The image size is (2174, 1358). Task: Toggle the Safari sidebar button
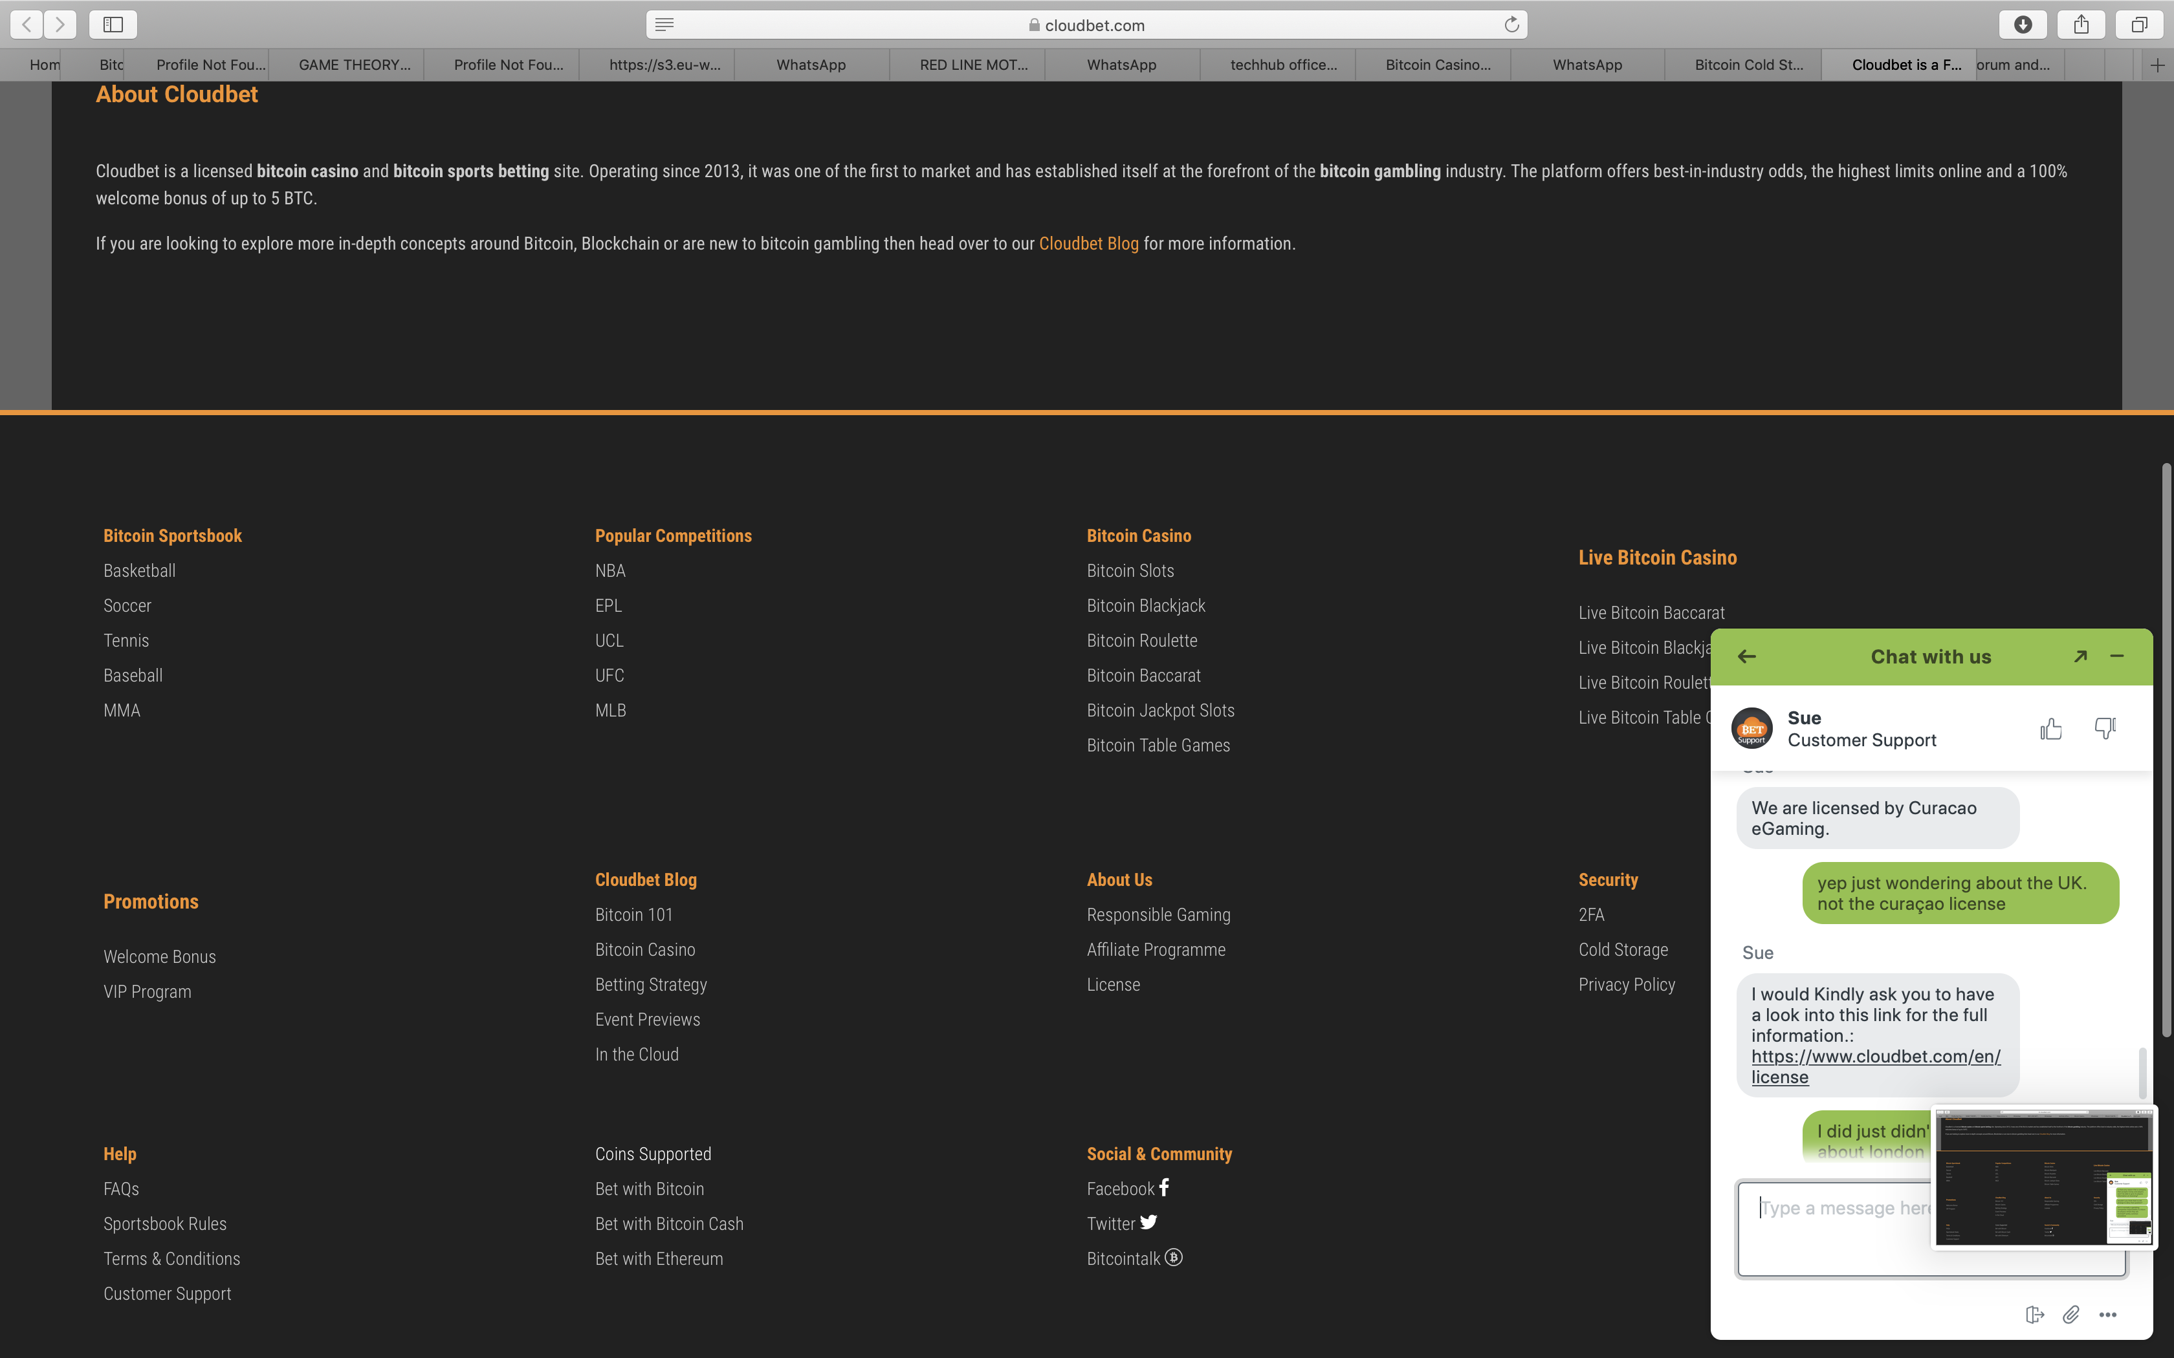[113, 25]
